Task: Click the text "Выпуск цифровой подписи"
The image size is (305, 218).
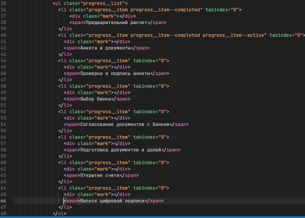Action: pyautogui.click(x=112, y=201)
